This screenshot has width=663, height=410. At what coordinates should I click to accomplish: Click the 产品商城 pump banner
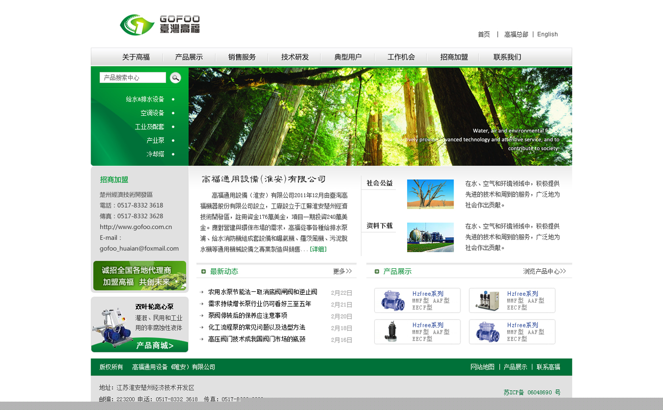pos(140,325)
